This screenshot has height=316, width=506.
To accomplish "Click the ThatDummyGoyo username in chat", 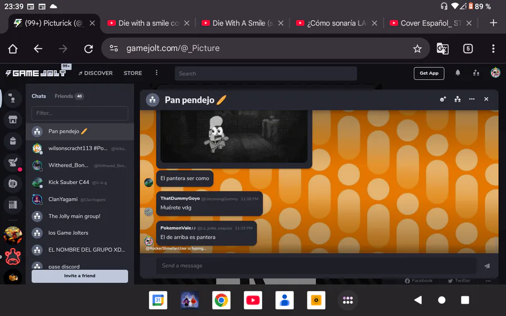I will (180, 199).
